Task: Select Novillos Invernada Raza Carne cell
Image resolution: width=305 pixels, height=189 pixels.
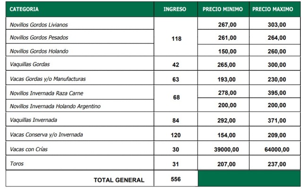Action: tap(80, 92)
